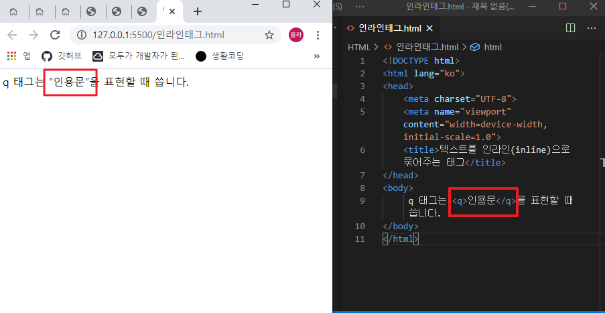Screen dimensions: 605x313
Task: Click the charset="UTF-8" code text
Action: pyautogui.click(x=472, y=99)
